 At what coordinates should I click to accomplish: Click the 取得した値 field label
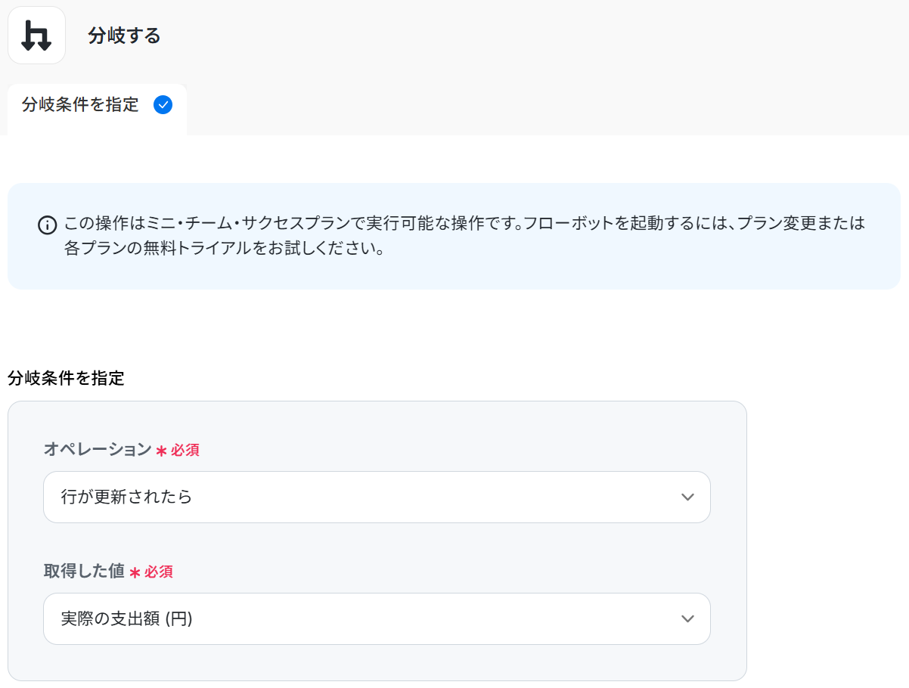point(84,572)
